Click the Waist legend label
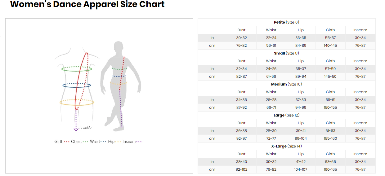 95,142
